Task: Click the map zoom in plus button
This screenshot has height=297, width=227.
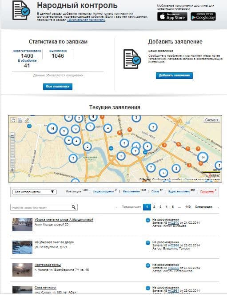Action: [x=12, y=170]
